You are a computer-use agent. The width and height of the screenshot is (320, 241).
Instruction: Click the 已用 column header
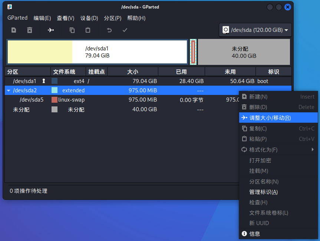181,72
